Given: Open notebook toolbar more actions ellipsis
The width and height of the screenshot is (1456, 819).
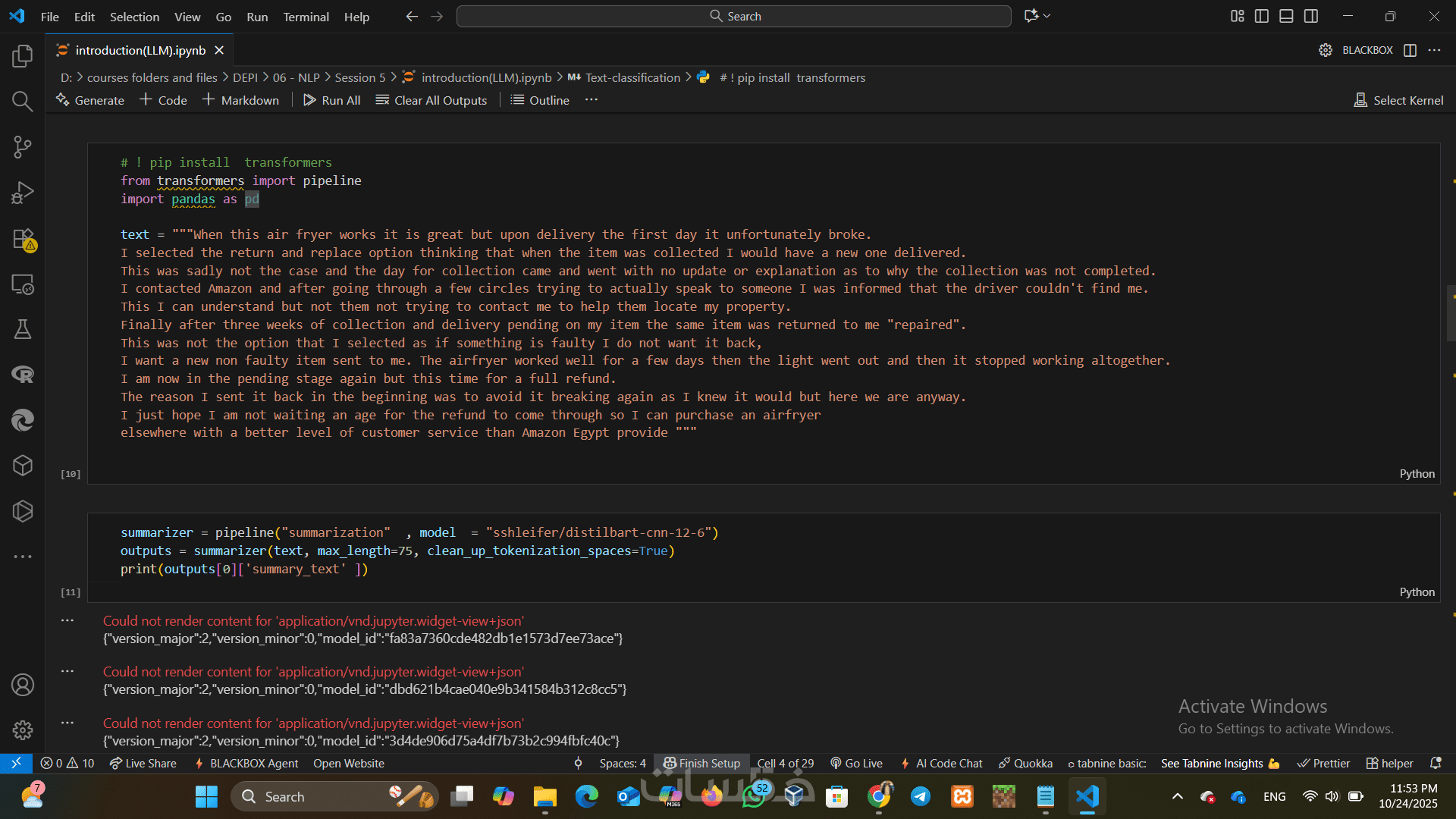Looking at the screenshot, I should coord(591,100).
